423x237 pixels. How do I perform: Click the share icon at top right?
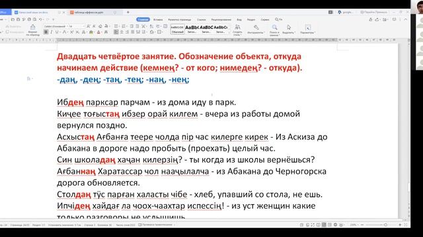(x=377, y=19)
